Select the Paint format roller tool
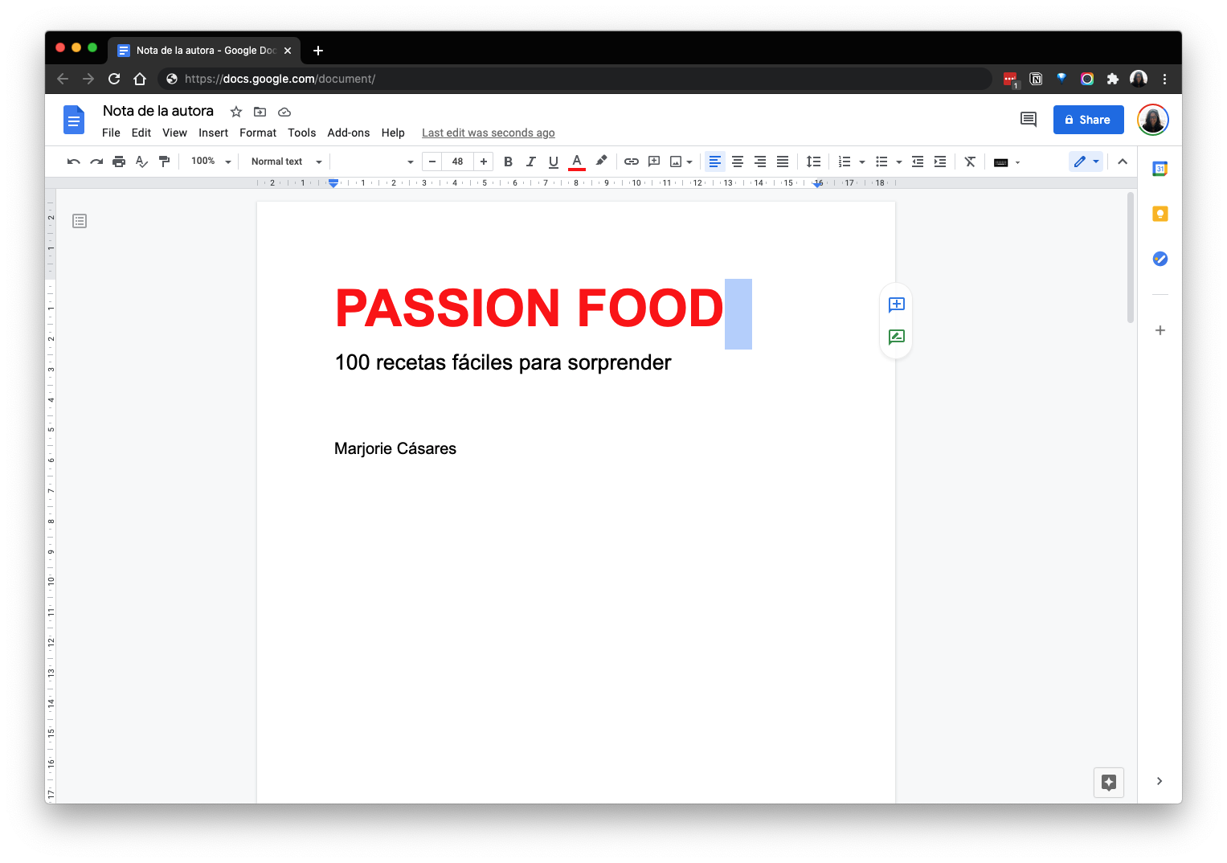 pyautogui.click(x=165, y=162)
